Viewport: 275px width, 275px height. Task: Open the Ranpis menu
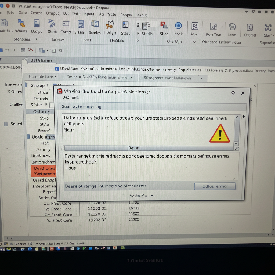tap(126, 15)
